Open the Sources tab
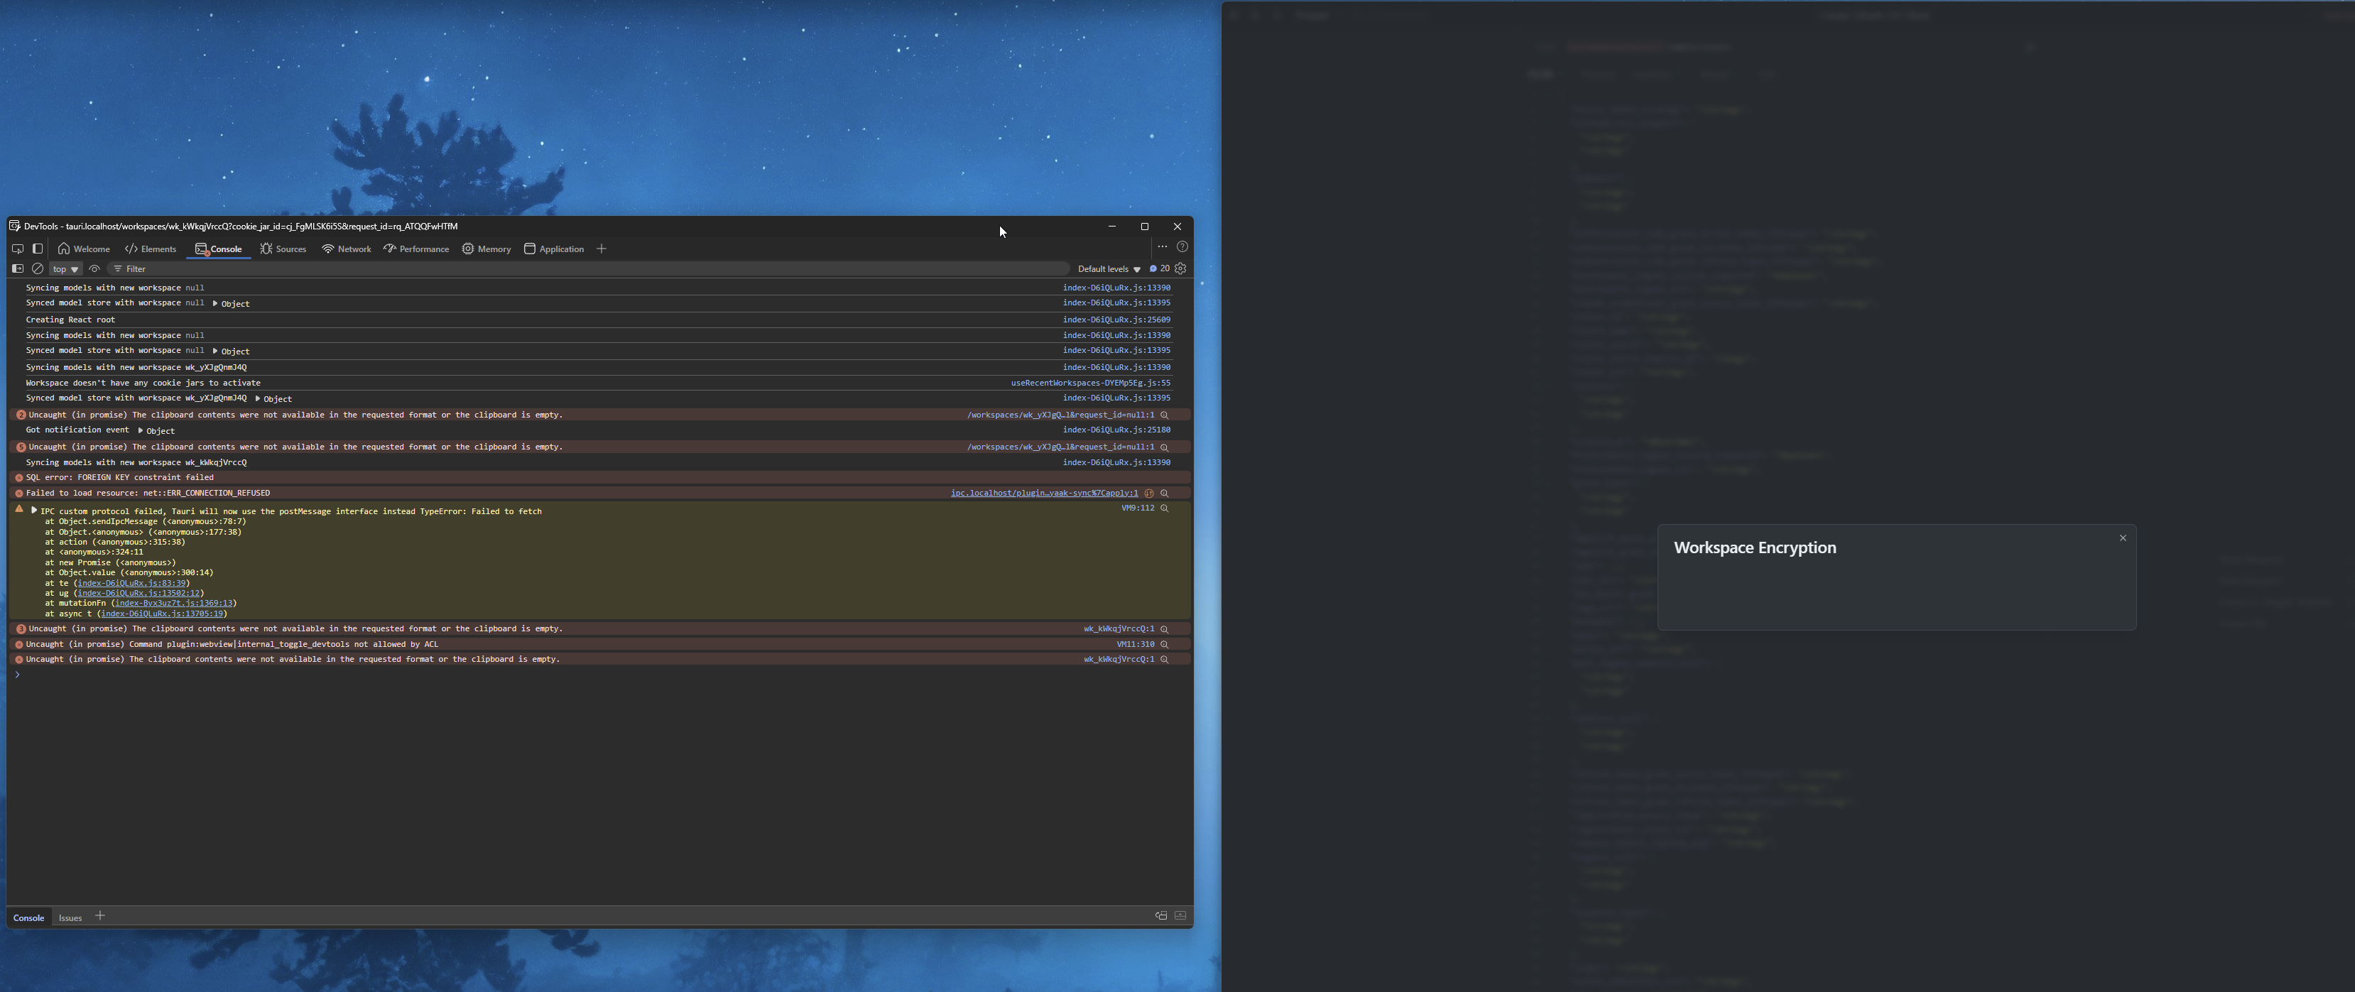 pyautogui.click(x=283, y=249)
